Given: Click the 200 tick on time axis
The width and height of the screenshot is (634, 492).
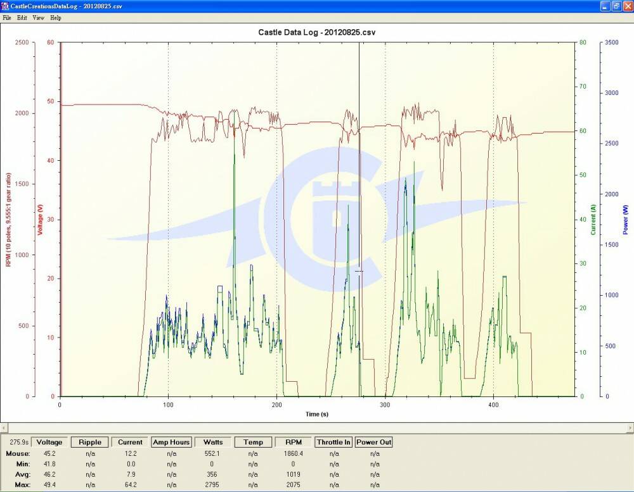Looking at the screenshot, I should tap(276, 405).
